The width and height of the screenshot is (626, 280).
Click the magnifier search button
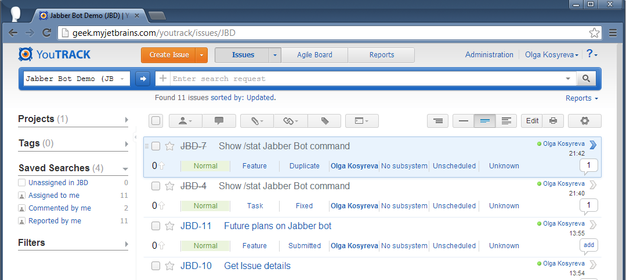[x=586, y=79]
